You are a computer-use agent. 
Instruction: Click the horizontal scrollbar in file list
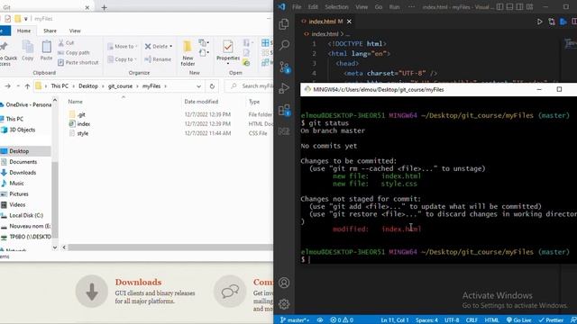coord(169,247)
